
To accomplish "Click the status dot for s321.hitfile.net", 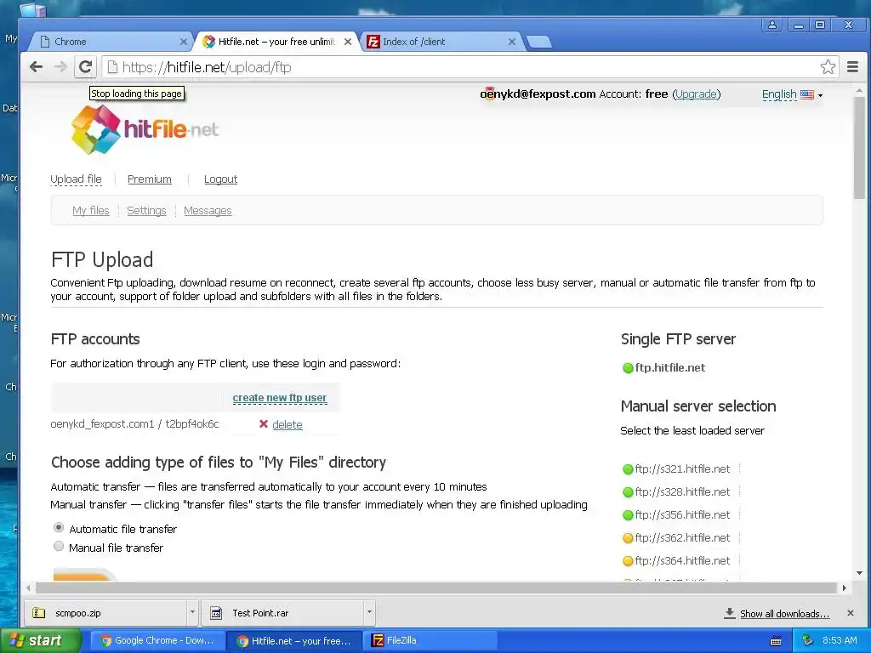I will (x=628, y=469).
